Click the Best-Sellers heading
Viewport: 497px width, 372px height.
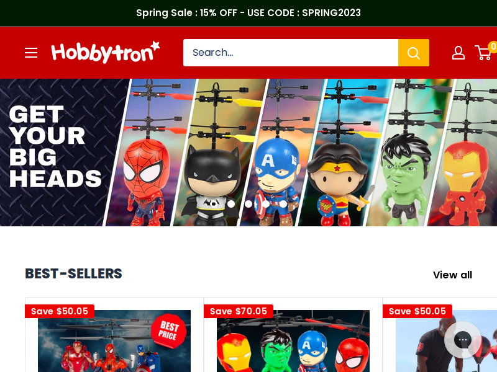coord(73,273)
